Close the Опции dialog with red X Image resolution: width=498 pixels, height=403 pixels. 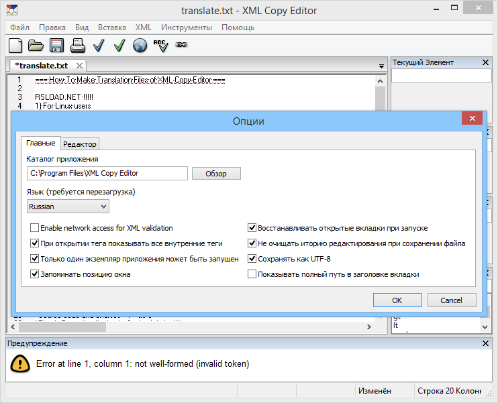pyautogui.click(x=472, y=119)
